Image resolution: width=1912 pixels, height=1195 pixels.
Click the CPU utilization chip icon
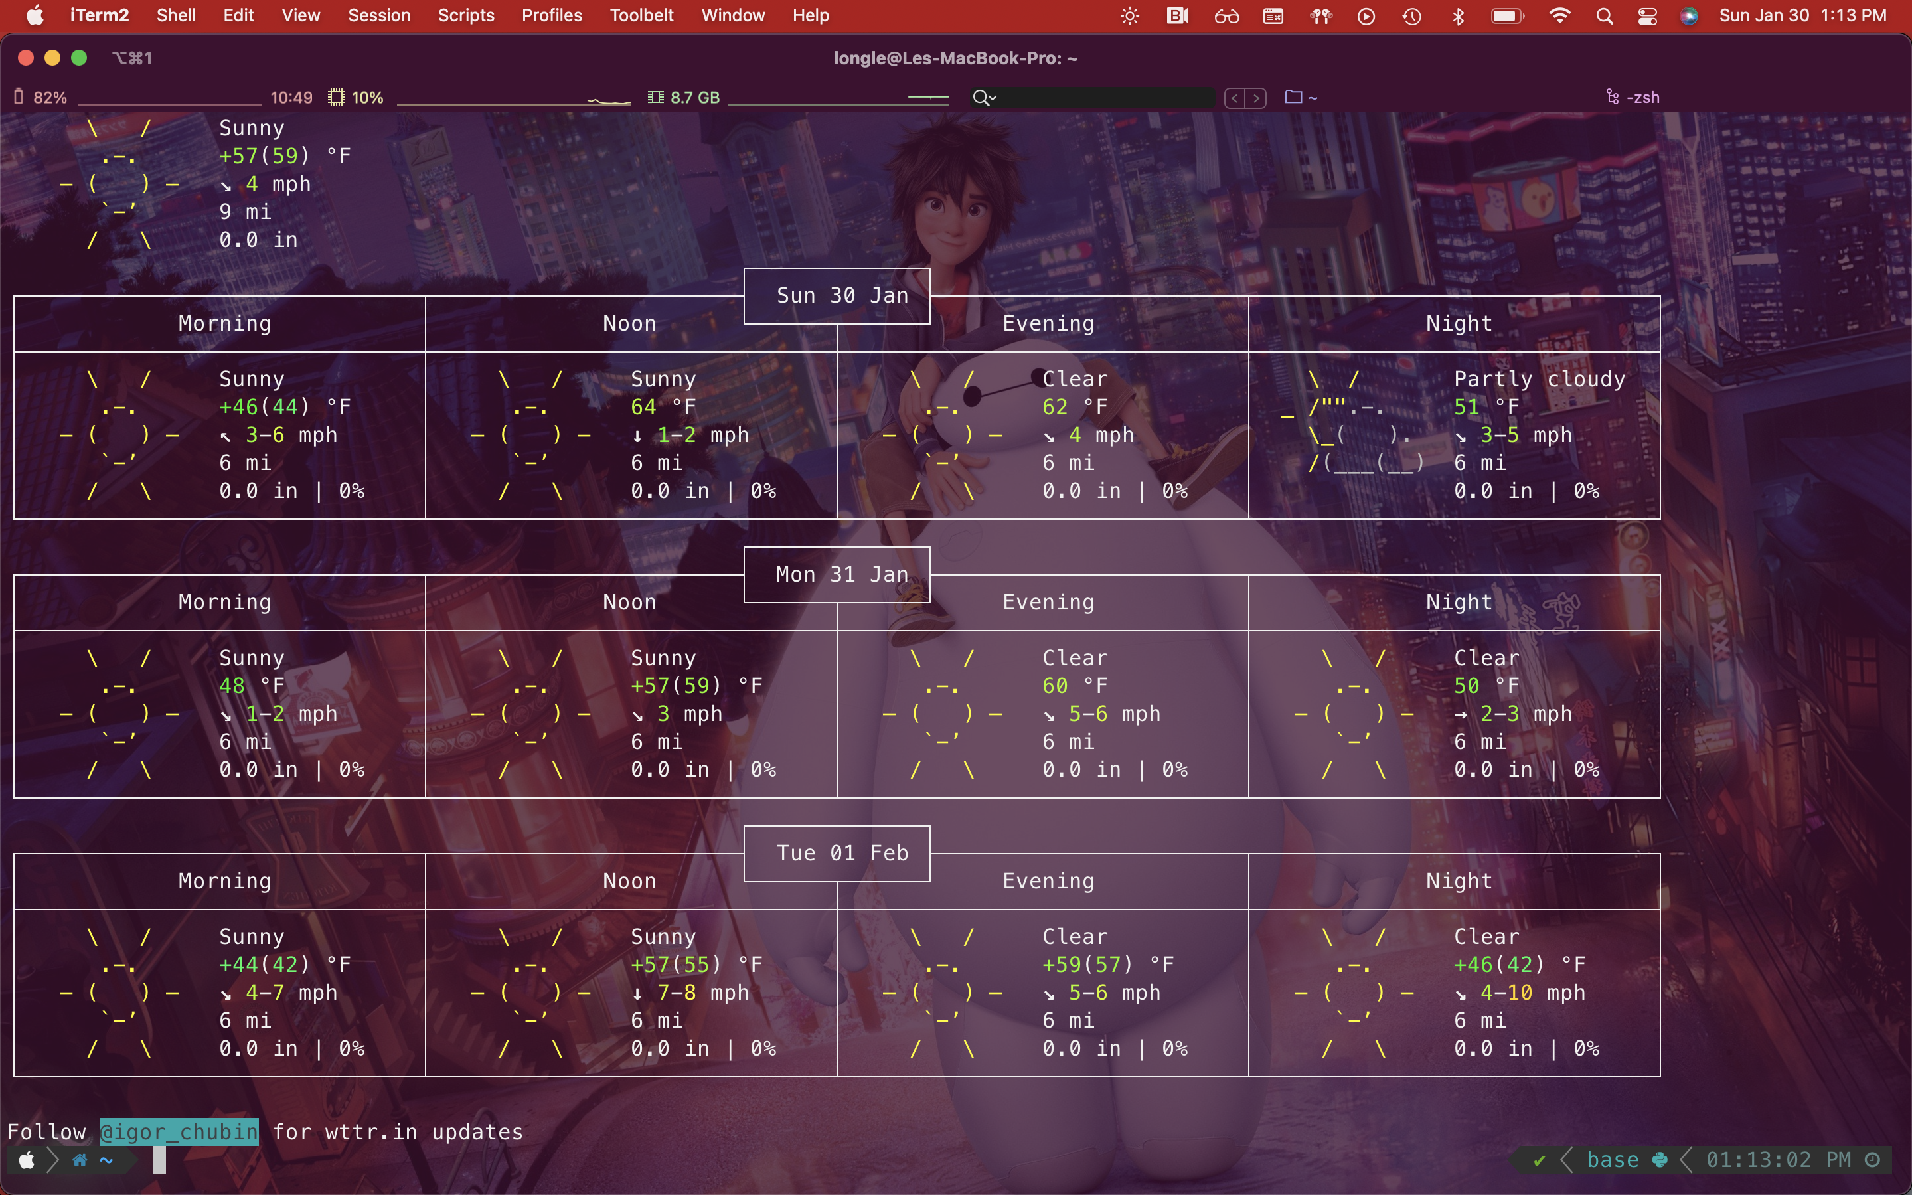coord(337,97)
